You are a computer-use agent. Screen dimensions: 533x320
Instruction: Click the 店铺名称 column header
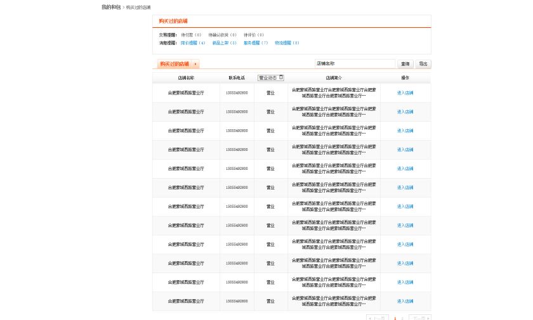pyautogui.click(x=187, y=78)
